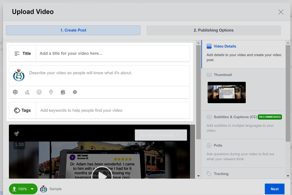This screenshot has height=195, width=292.
Task: Open the Video Details section
Action: [224, 46]
